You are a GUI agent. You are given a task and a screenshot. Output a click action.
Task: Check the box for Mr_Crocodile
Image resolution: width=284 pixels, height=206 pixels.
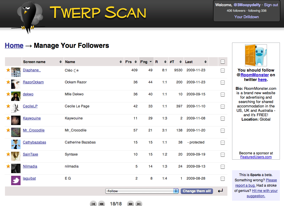click(223, 131)
